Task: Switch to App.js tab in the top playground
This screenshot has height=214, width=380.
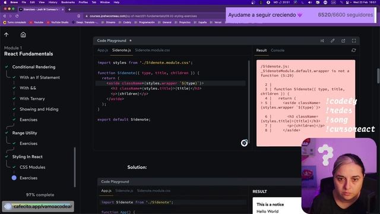Action: pyautogui.click(x=103, y=50)
